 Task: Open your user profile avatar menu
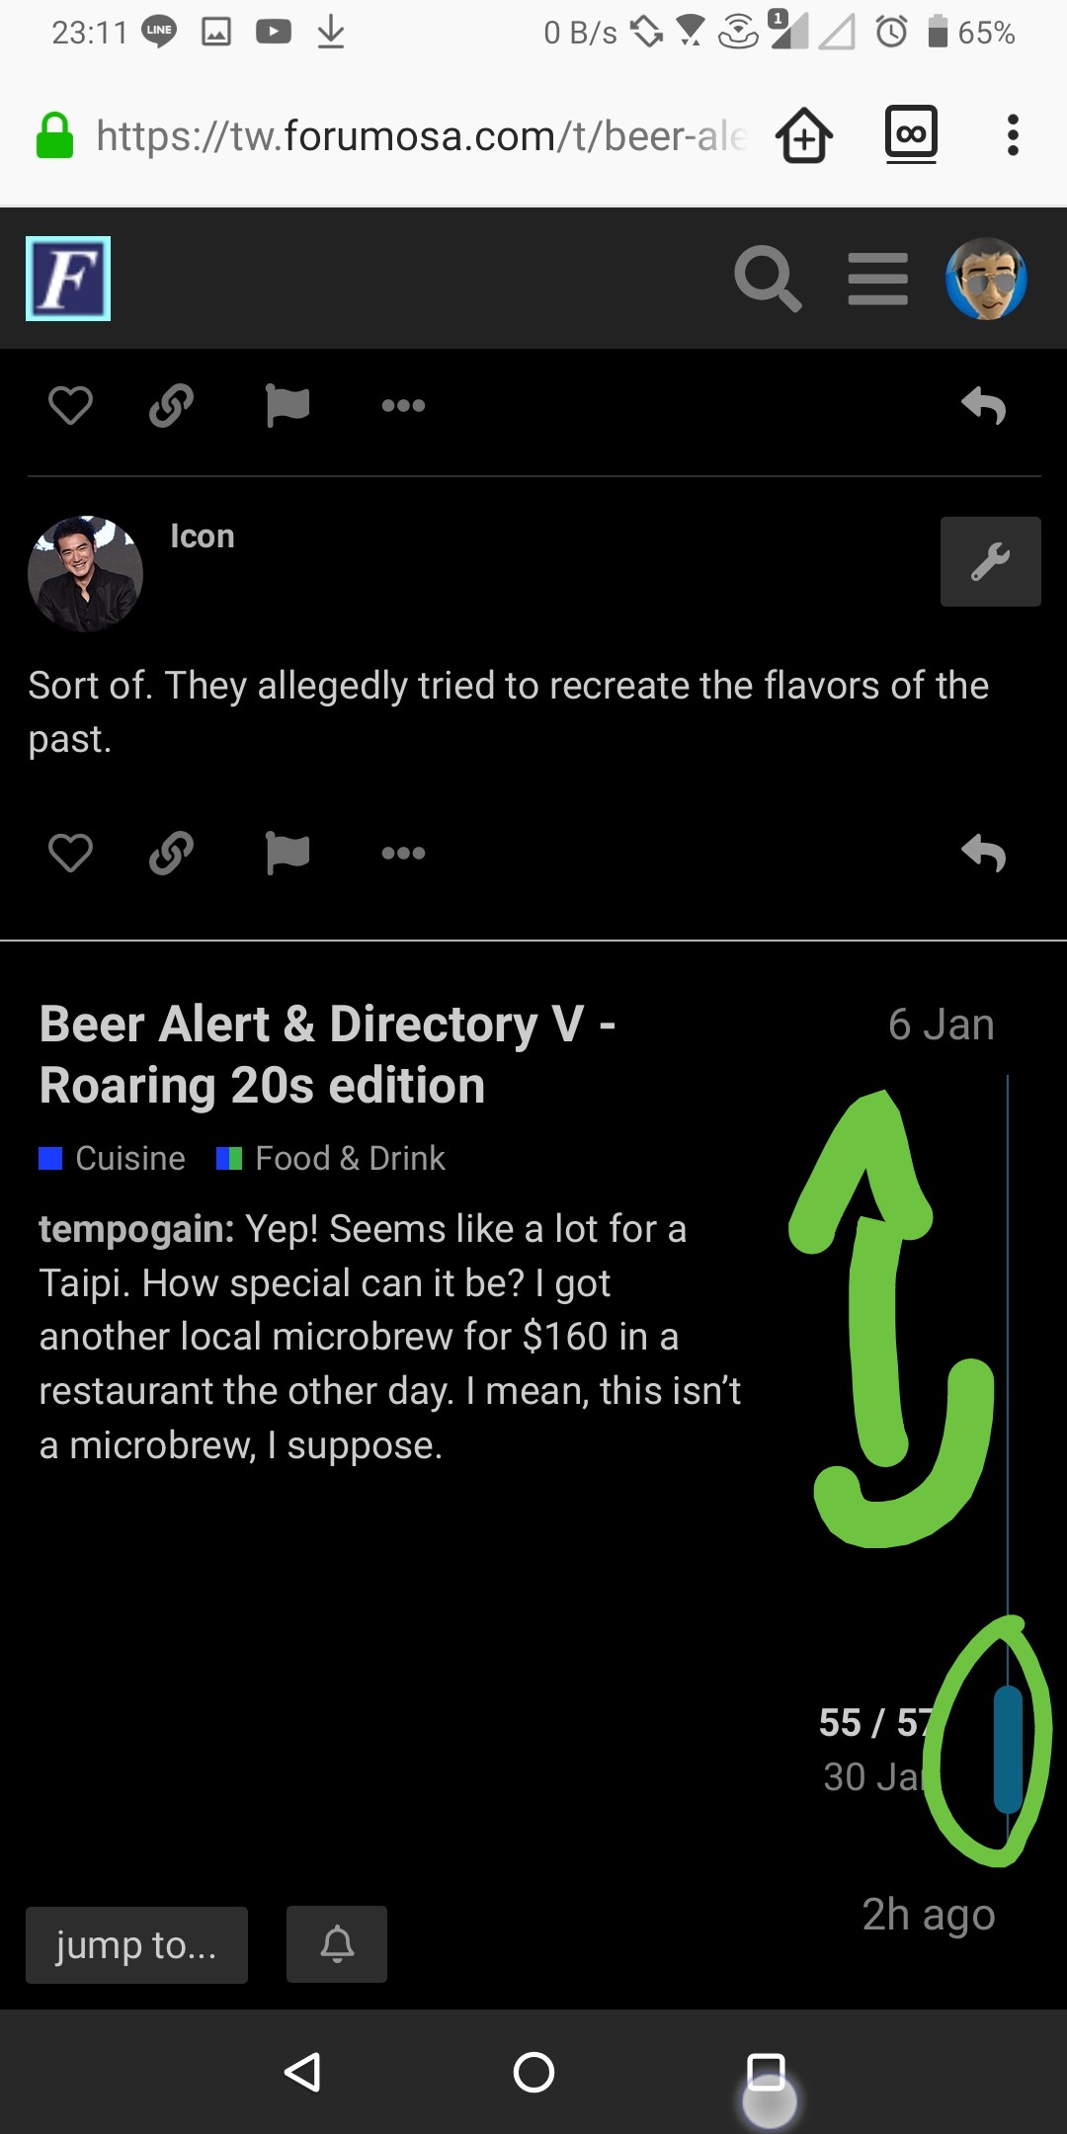(x=986, y=280)
